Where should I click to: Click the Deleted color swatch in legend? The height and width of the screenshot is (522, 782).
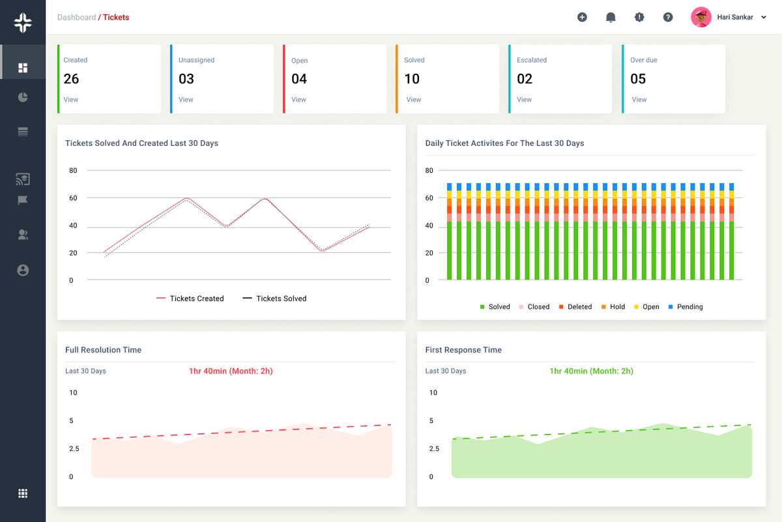(x=560, y=307)
